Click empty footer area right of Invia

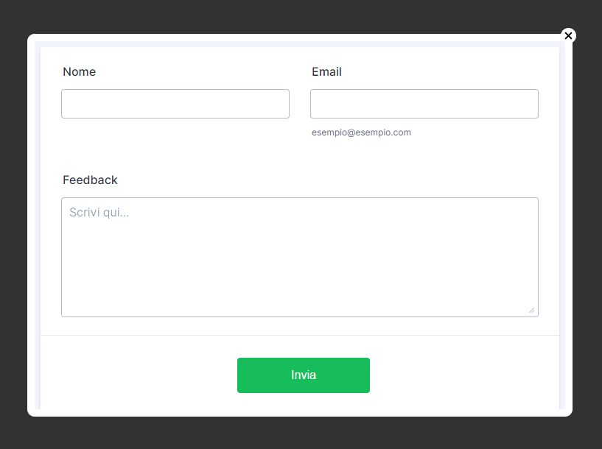click(x=464, y=375)
